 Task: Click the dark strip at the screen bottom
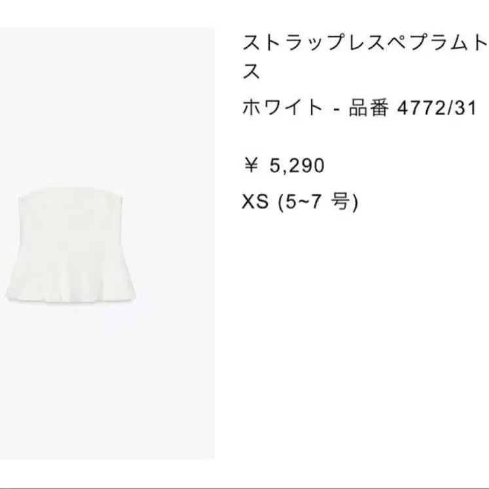pos(245,488)
